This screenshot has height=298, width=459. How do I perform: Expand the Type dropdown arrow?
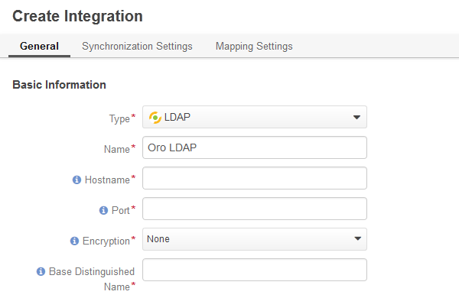point(356,117)
